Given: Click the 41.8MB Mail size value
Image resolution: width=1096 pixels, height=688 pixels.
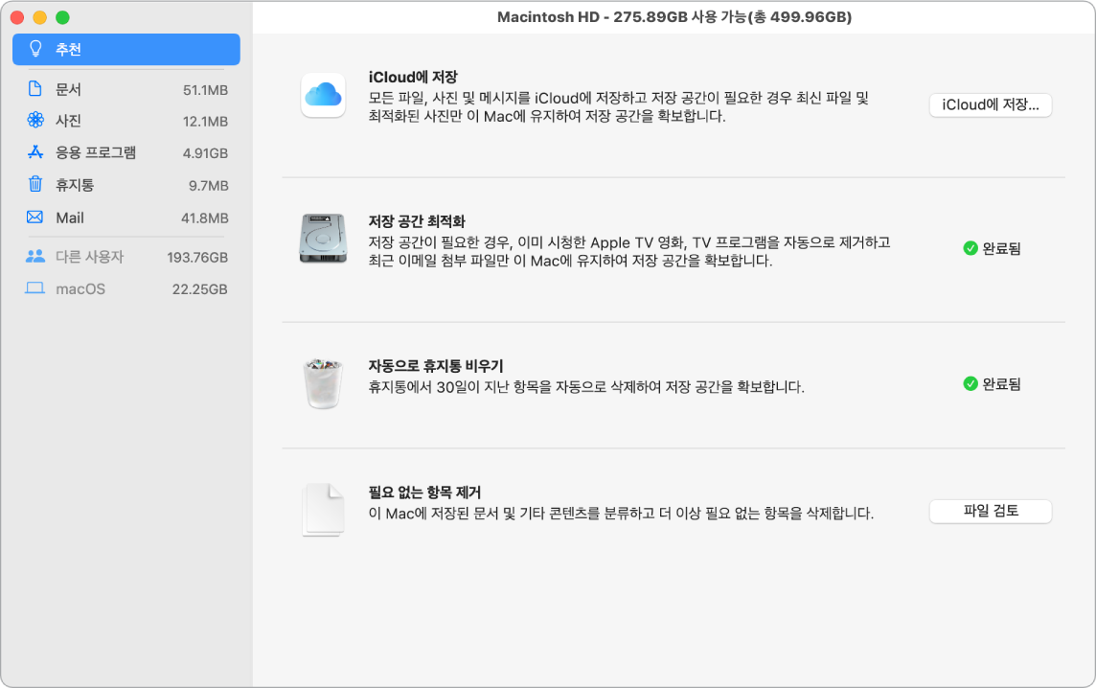Looking at the screenshot, I should point(205,218).
